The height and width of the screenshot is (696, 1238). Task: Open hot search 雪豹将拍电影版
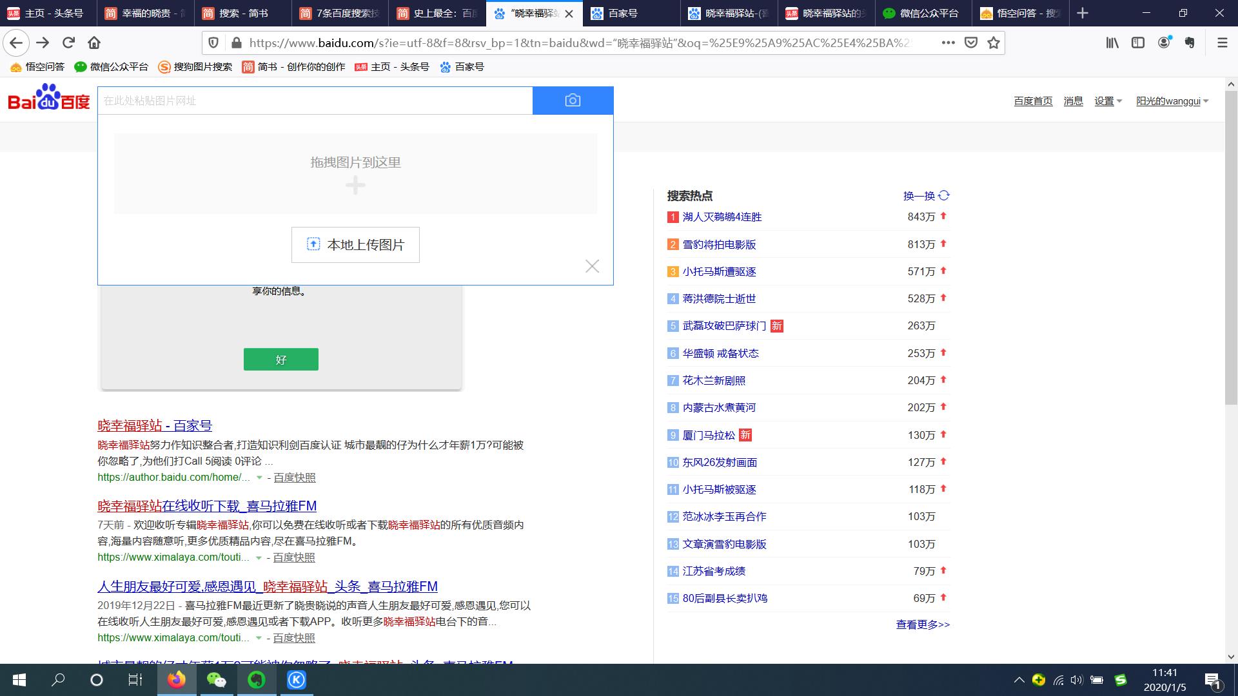point(719,245)
